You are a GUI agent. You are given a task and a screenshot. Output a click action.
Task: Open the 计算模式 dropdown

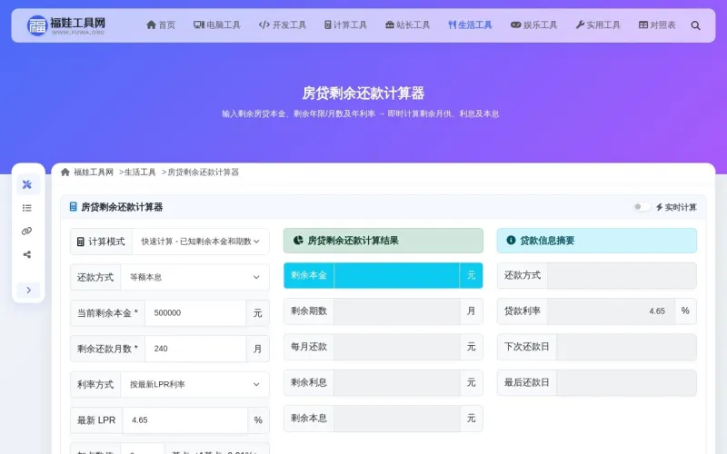(x=200, y=242)
